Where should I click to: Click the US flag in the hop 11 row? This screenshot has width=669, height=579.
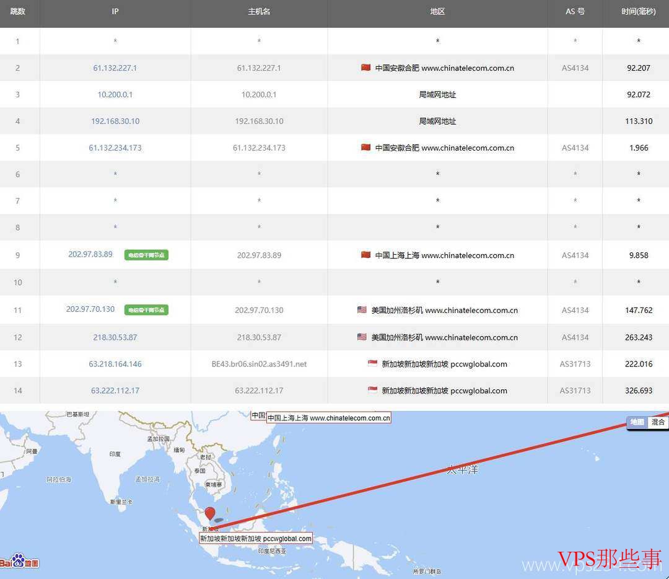pyautogui.click(x=362, y=309)
